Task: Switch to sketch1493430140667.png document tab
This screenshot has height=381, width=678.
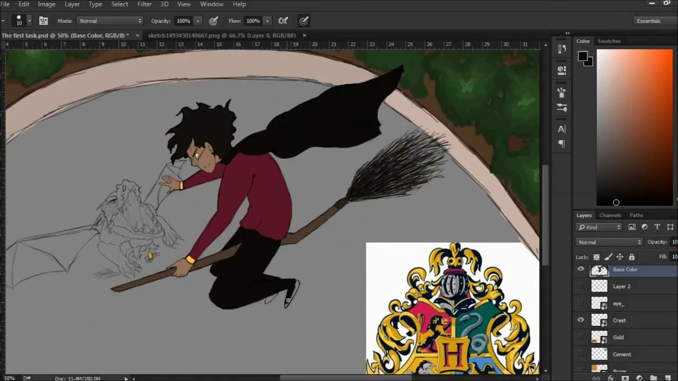Action: 222,35
